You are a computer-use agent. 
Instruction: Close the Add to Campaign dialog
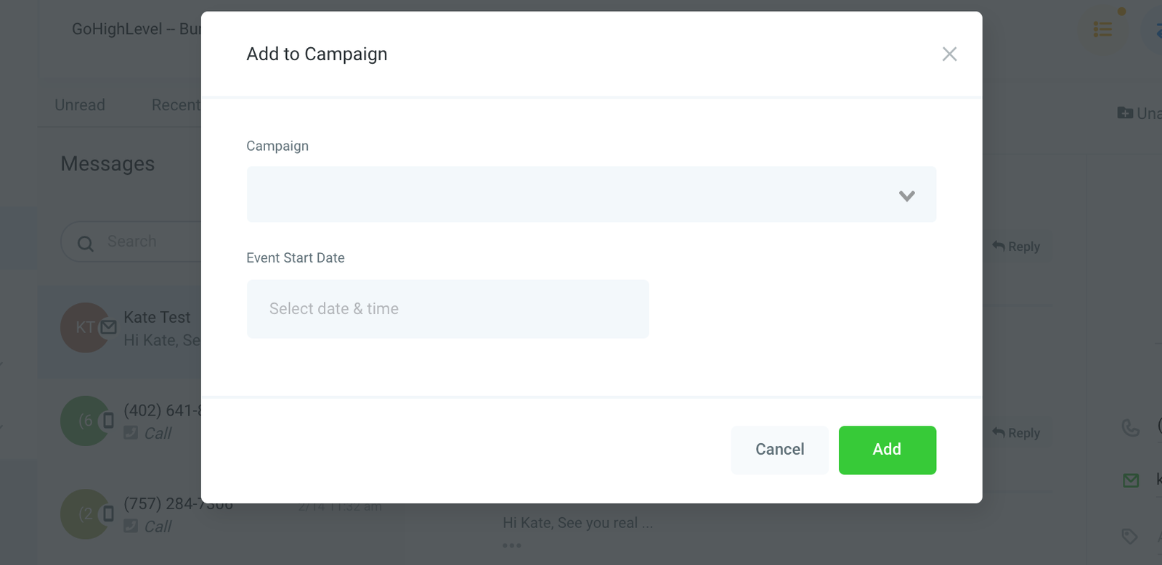949,54
